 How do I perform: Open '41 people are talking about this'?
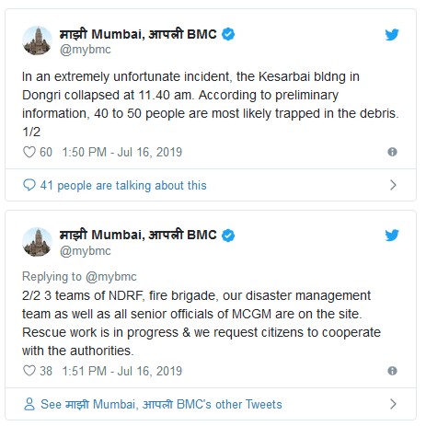point(123,185)
